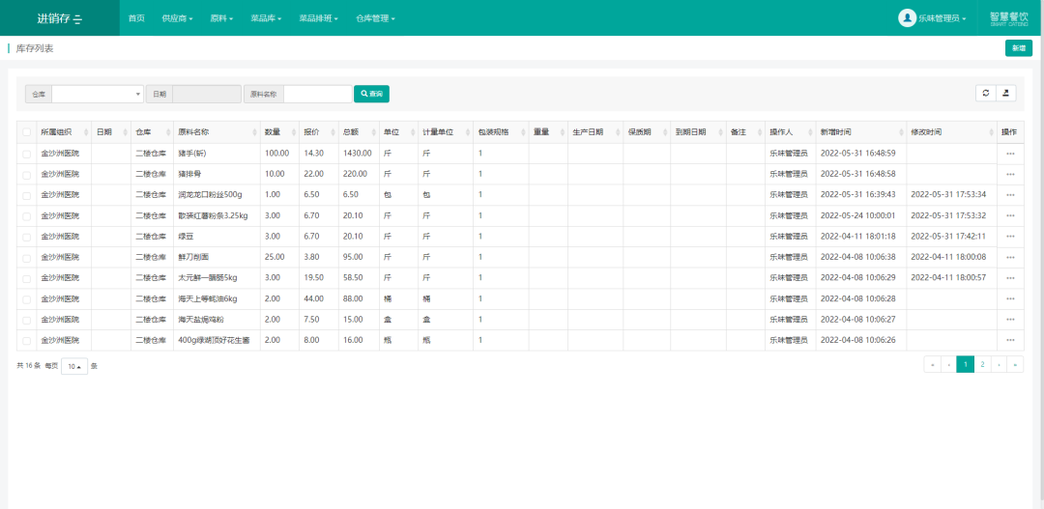Open the 乐味管理员 user dropdown
Image resolution: width=1044 pixels, height=509 pixels.
pyautogui.click(x=942, y=18)
